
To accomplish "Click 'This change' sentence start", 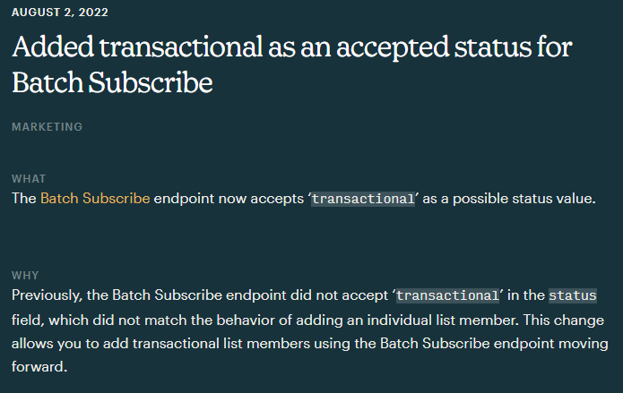I will (x=564, y=320).
